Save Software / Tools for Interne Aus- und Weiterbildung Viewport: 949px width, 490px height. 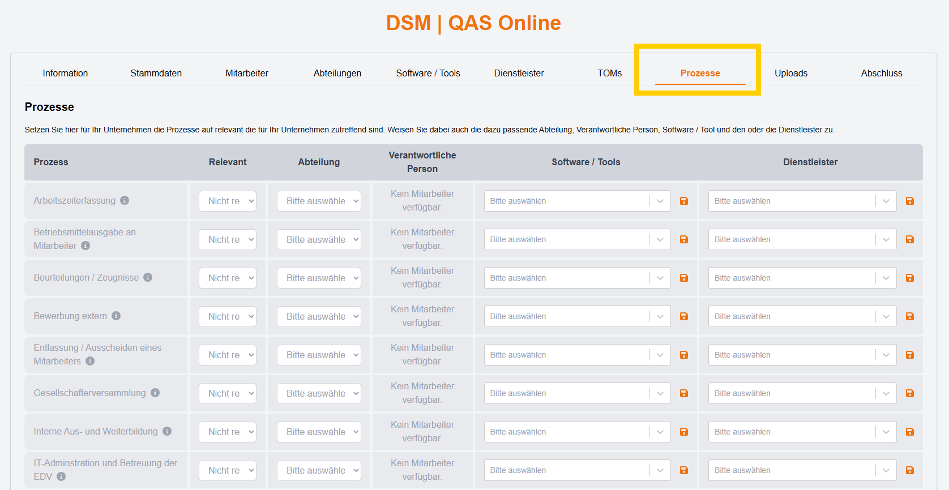tap(684, 432)
